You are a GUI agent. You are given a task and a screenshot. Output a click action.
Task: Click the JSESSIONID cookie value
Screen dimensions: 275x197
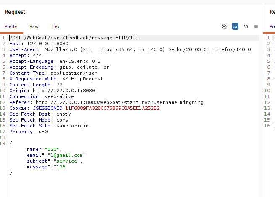coord(112,108)
